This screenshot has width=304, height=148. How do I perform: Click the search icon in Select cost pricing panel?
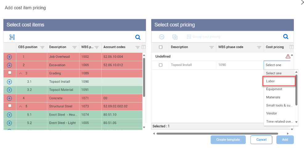(286, 37)
